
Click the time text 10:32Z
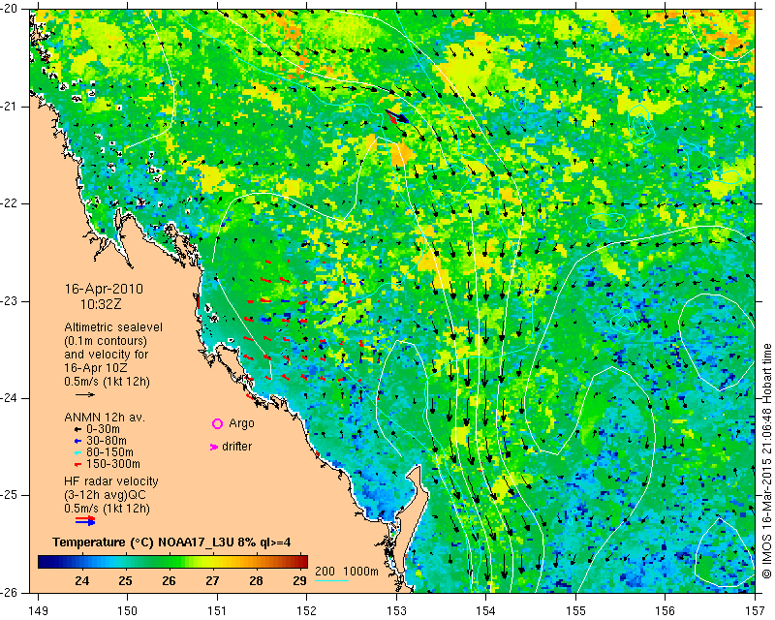pos(101,304)
